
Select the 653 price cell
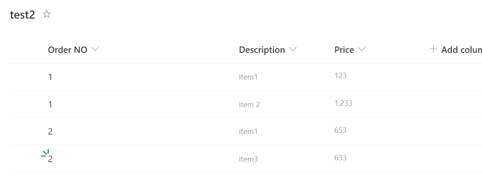340,130
